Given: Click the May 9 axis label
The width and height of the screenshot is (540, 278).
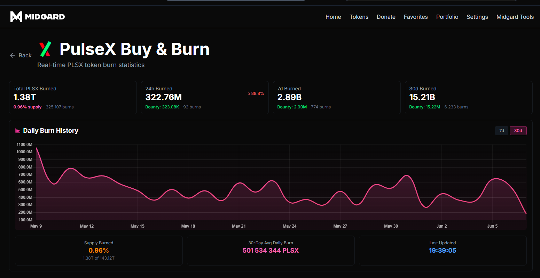Looking at the screenshot, I should (x=36, y=226).
